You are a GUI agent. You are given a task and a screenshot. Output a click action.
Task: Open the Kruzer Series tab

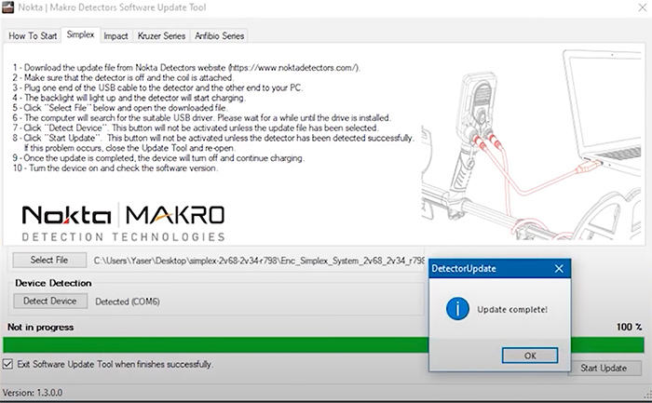point(161,36)
